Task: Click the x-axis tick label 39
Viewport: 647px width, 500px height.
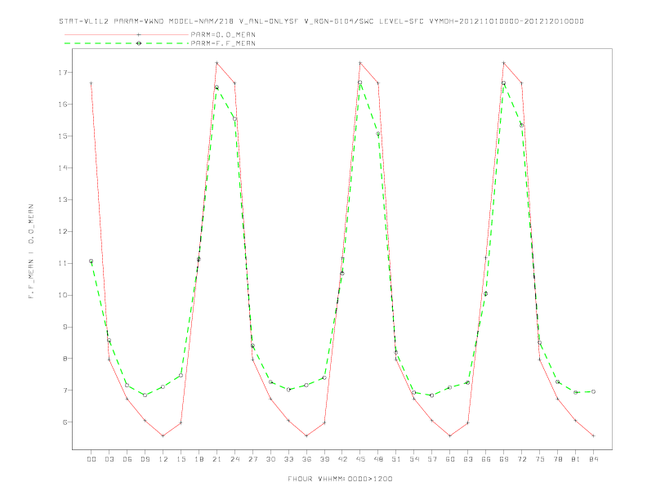Action: [x=325, y=459]
